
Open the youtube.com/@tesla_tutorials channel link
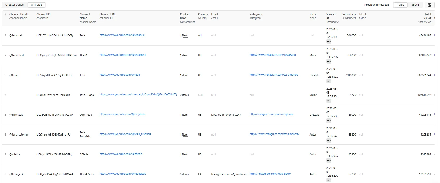click(125, 134)
